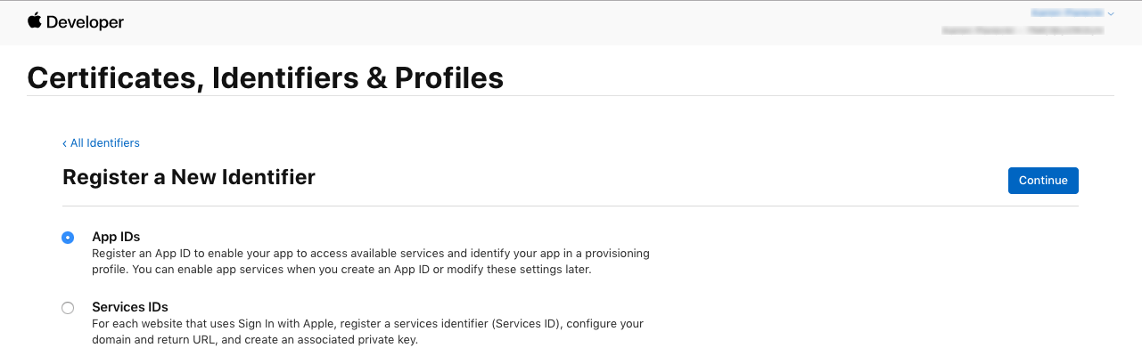Click the Continue button
This screenshot has width=1142, height=364.
coord(1043,180)
